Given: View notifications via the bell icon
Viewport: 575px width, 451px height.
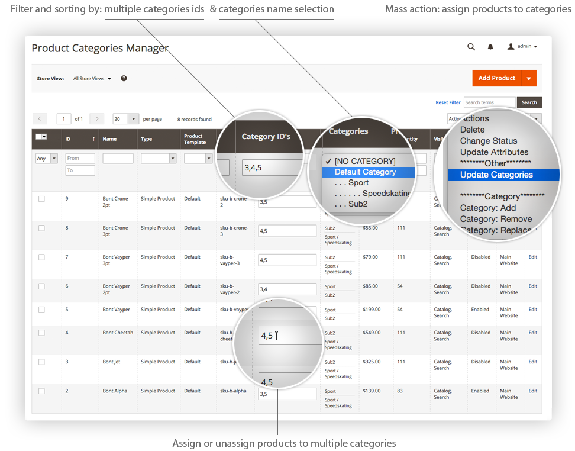Looking at the screenshot, I should coord(490,47).
